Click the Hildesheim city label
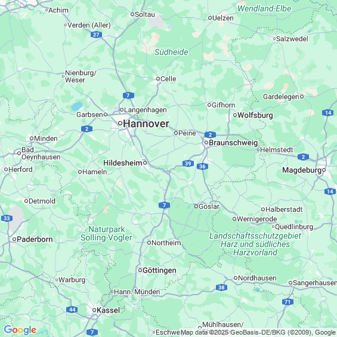Viewport: 337px width, 337px height. click(123, 163)
